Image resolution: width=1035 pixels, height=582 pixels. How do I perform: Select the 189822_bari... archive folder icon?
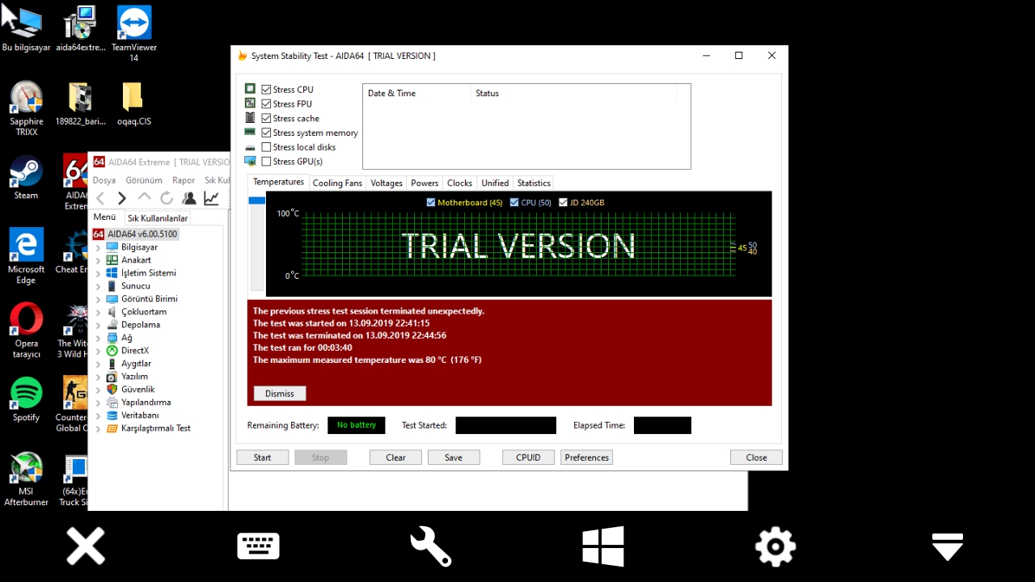click(x=80, y=103)
